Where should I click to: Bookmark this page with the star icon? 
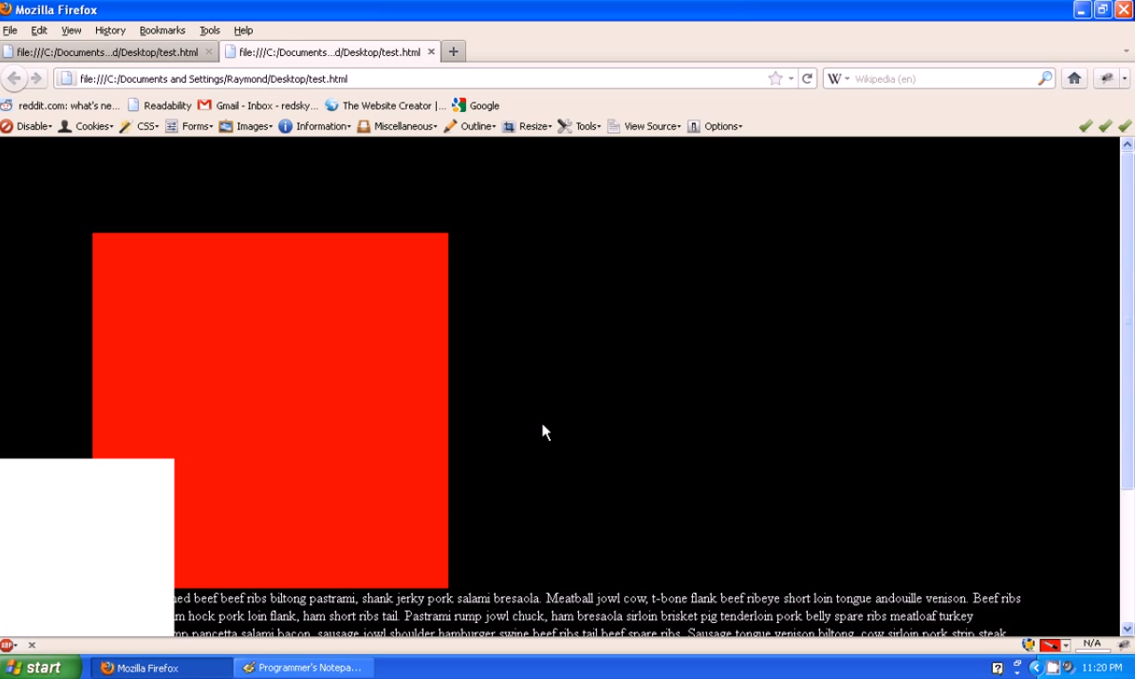click(x=775, y=78)
